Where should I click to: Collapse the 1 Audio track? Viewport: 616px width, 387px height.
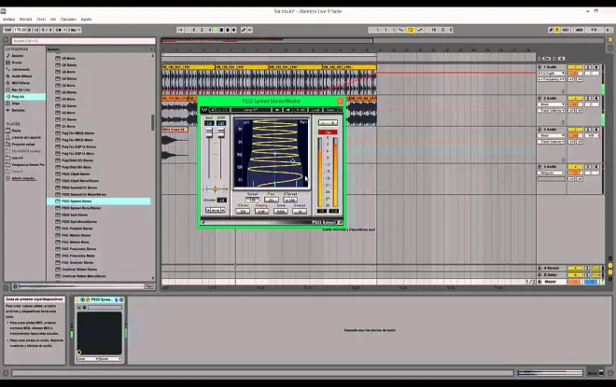coord(539,67)
